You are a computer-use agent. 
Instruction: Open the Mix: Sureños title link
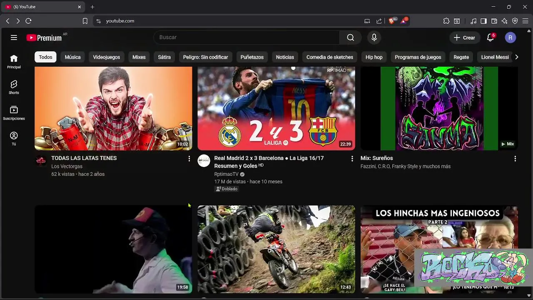(377, 158)
